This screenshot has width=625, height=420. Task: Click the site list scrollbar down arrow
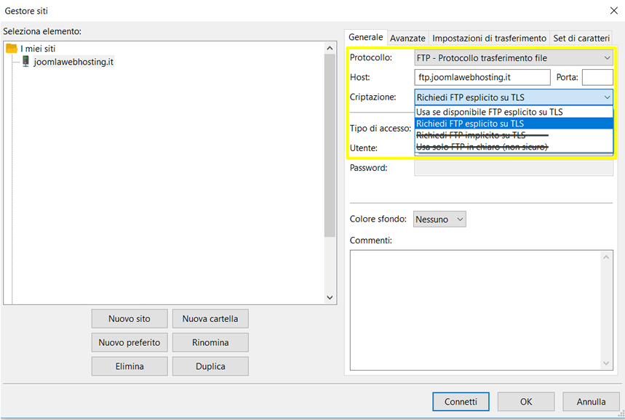tap(330, 297)
